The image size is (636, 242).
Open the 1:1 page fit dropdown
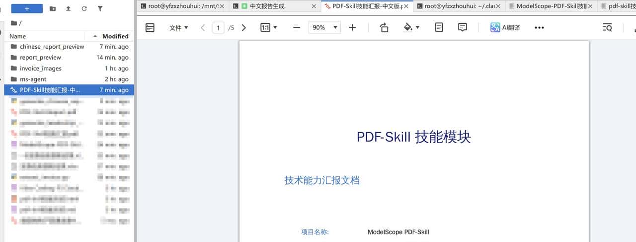point(269,28)
